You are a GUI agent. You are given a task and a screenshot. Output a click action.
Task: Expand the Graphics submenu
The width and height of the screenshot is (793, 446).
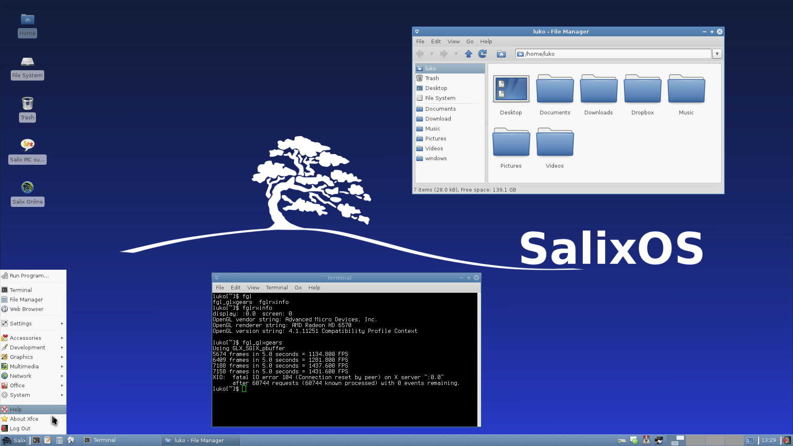[x=33, y=357]
